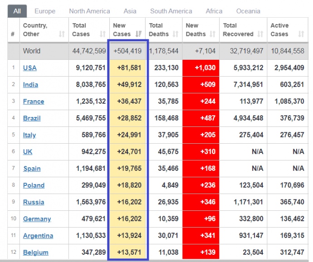The height and width of the screenshot is (262, 313).
Task: Sort by Total Cases arrow icon
Action: [103, 34]
